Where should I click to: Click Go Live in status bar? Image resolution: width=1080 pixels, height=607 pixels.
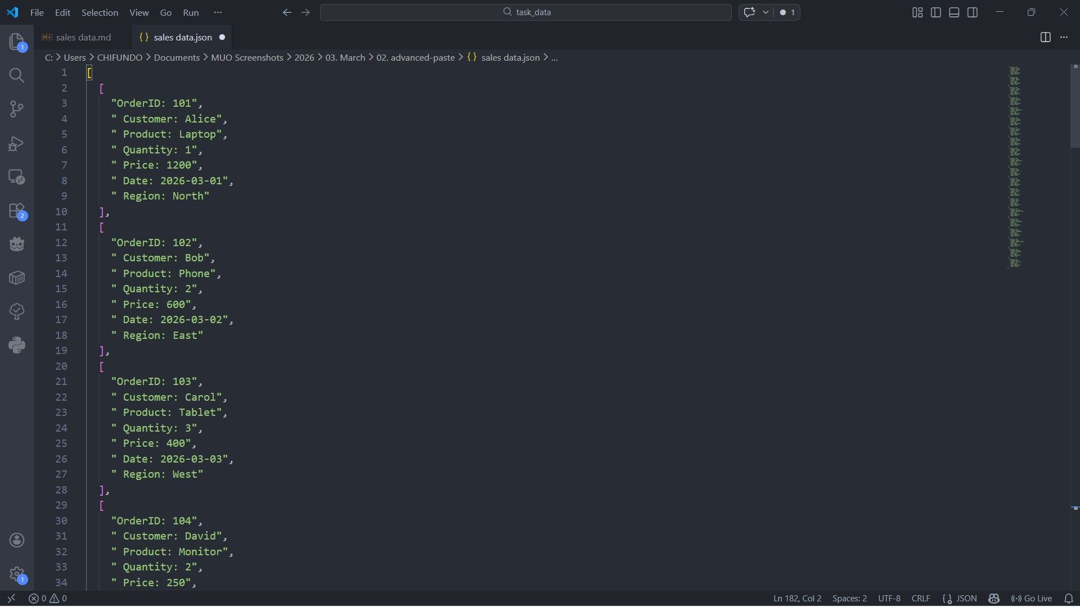[1032, 599]
